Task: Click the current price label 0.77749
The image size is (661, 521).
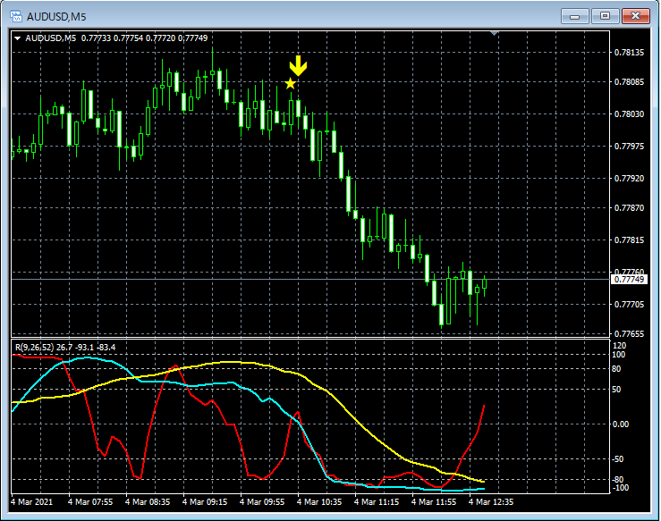Action: point(629,280)
